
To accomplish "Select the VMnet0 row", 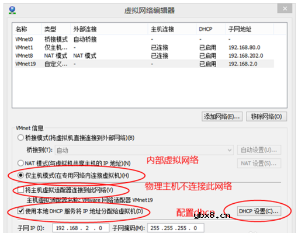I will (144, 39).
